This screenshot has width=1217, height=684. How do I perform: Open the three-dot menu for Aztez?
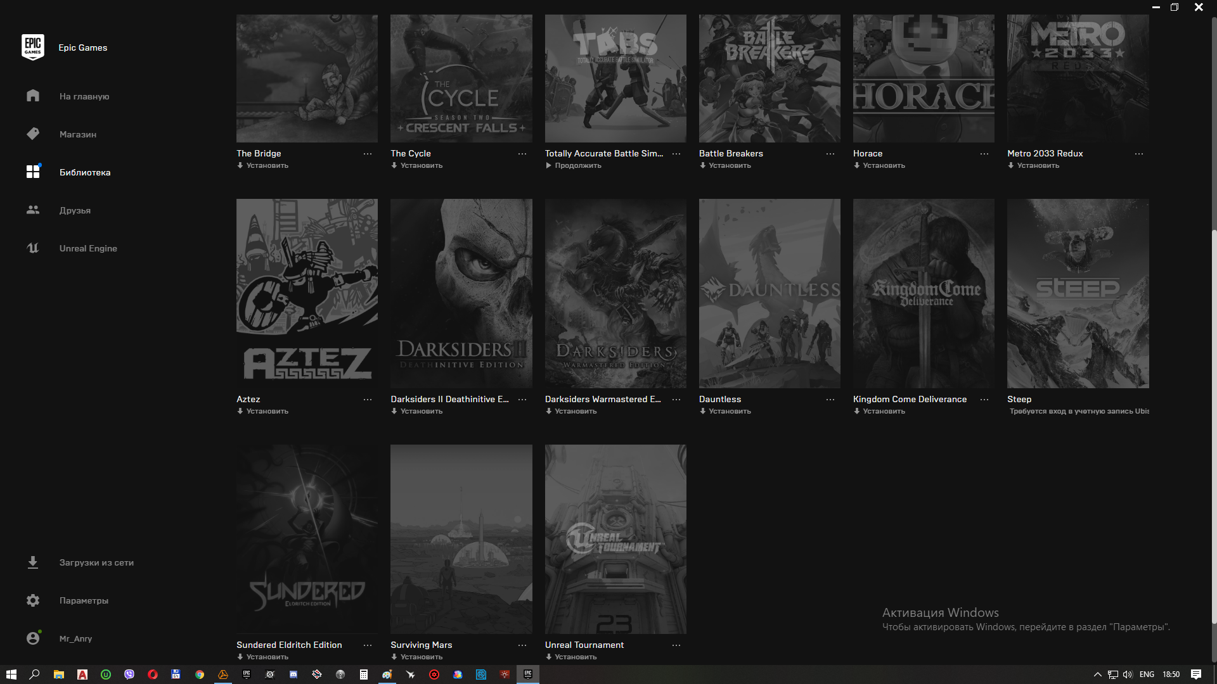368,400
